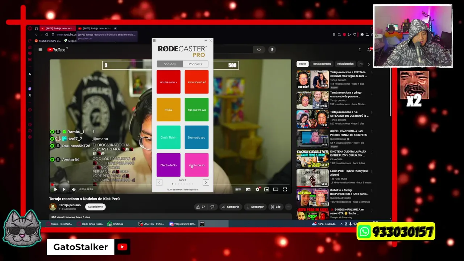Click the Descargar download button
Viewport: 464px width, 261px height.
(255, 207)
